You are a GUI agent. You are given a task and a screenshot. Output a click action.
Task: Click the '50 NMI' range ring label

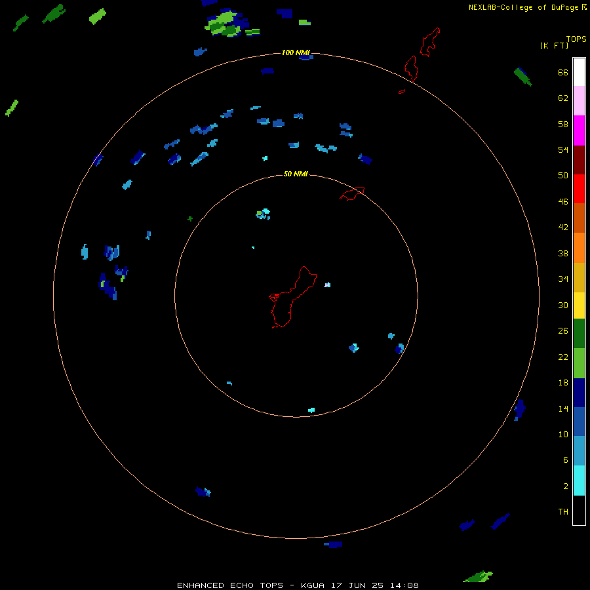tap(296, 174)
